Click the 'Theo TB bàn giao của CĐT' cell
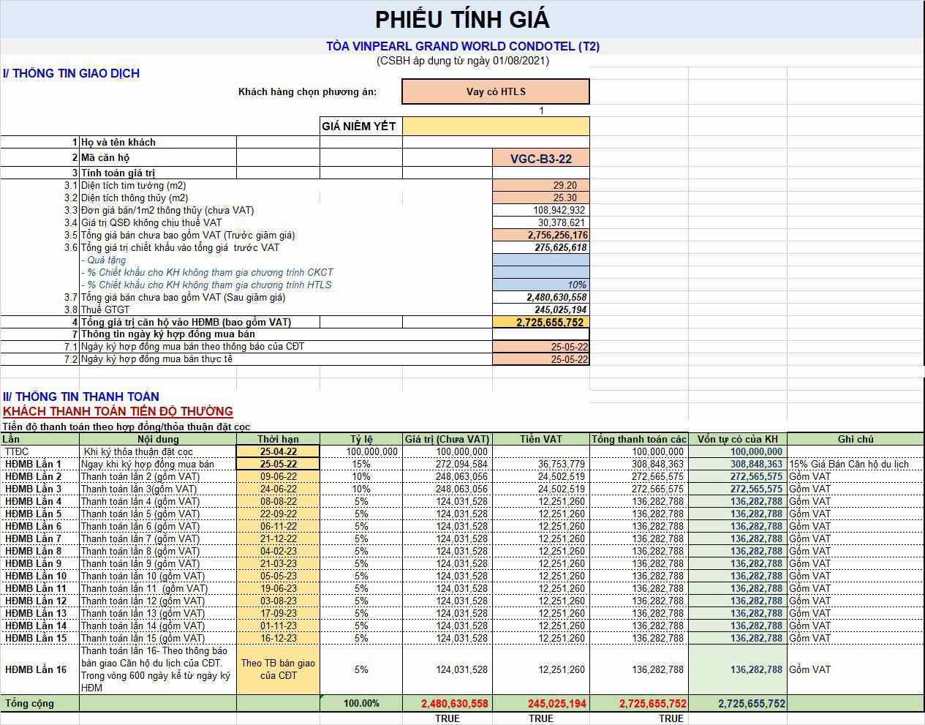 [x=278, y=669]
